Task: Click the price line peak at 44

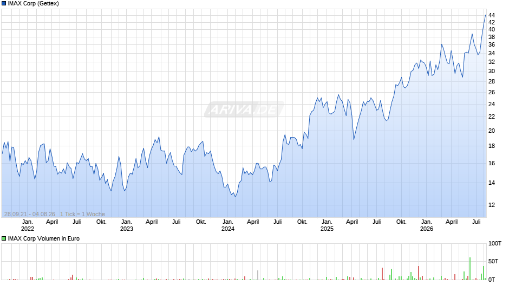Action: pyautogui.click(x=485, y=15)
